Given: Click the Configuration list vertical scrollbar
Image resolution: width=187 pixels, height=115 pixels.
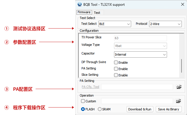Looking at the screenshot, I should pos(181,66).
